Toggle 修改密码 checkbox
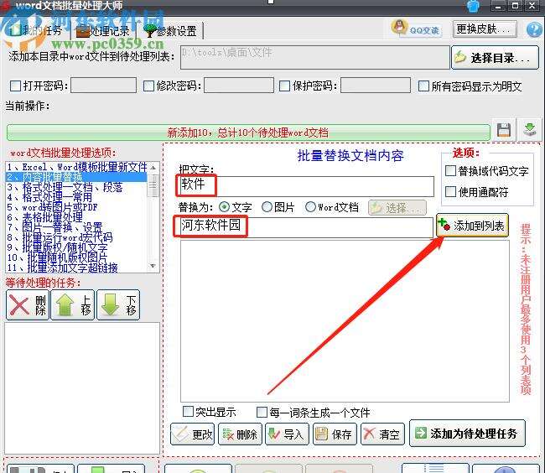 [x=148, y=86]
